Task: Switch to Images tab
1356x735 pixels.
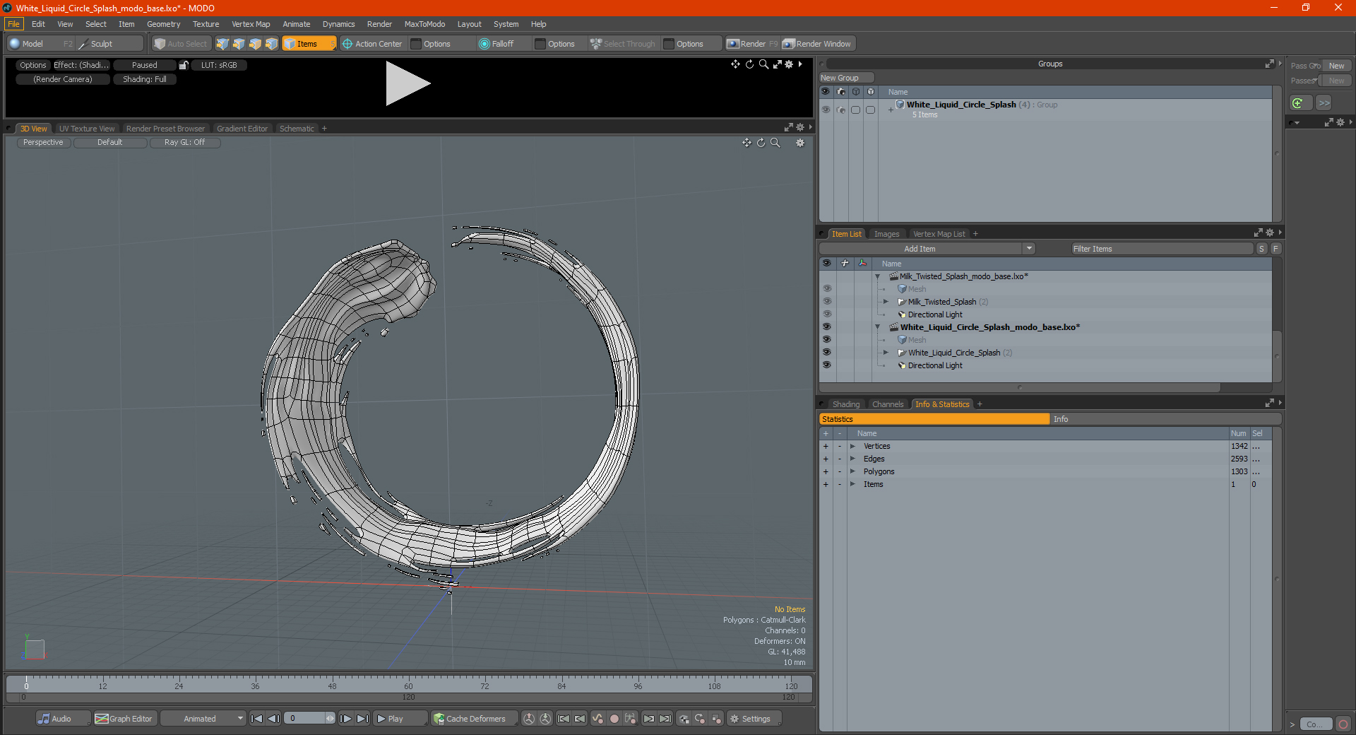Action: click(x=886, y=234)
